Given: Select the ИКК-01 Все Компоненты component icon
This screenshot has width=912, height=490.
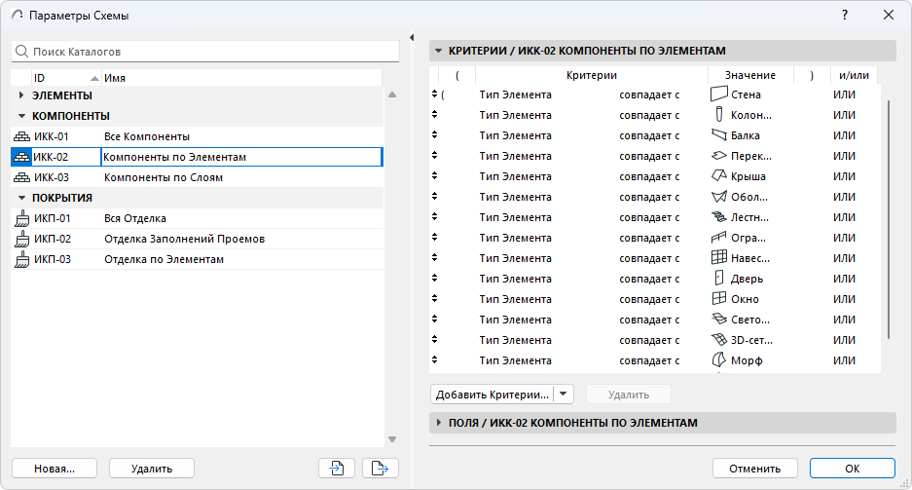Looking at the screenshot, I should [x=21, y=136].
